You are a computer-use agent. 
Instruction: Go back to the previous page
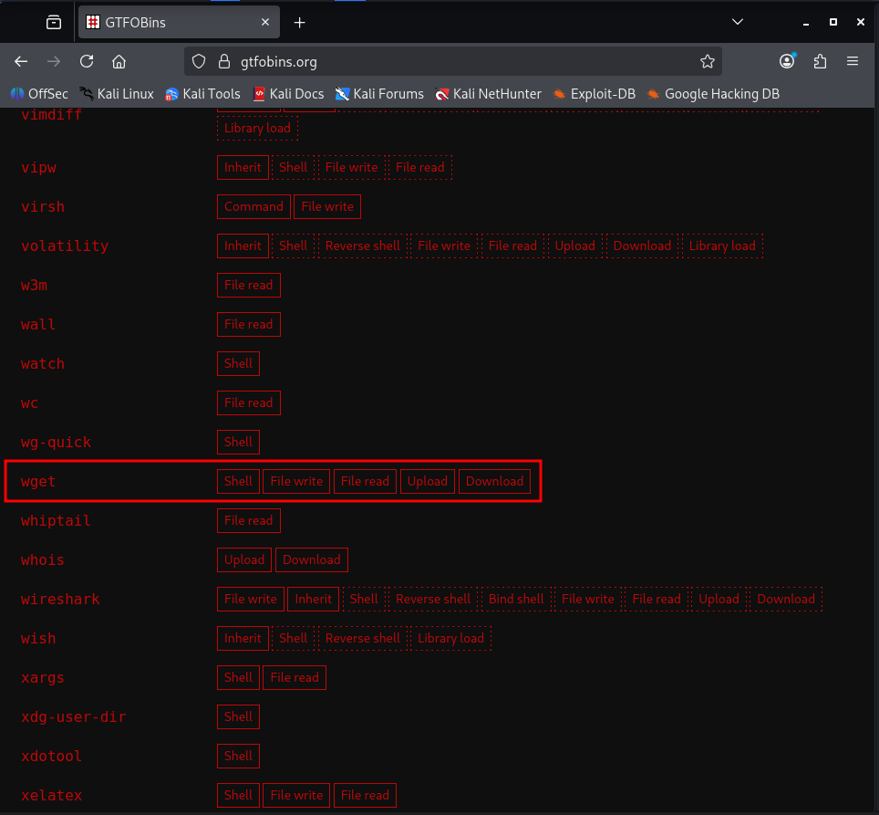click(x=21, y=62)
